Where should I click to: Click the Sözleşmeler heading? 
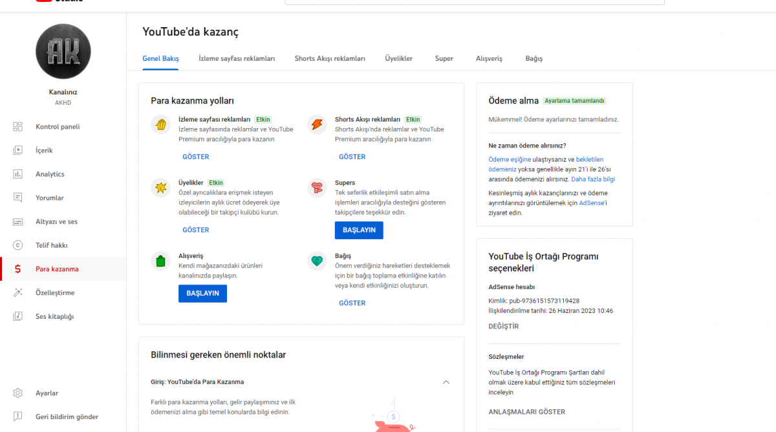click(506, 357)
